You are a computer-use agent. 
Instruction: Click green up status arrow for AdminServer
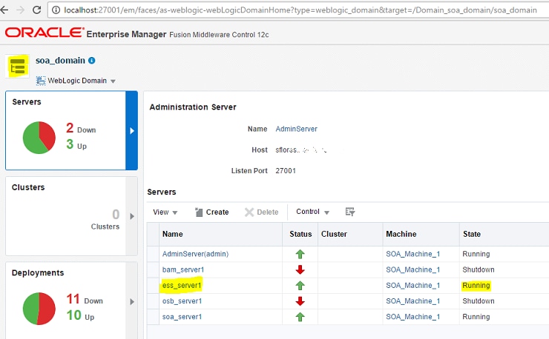point(300,254)
